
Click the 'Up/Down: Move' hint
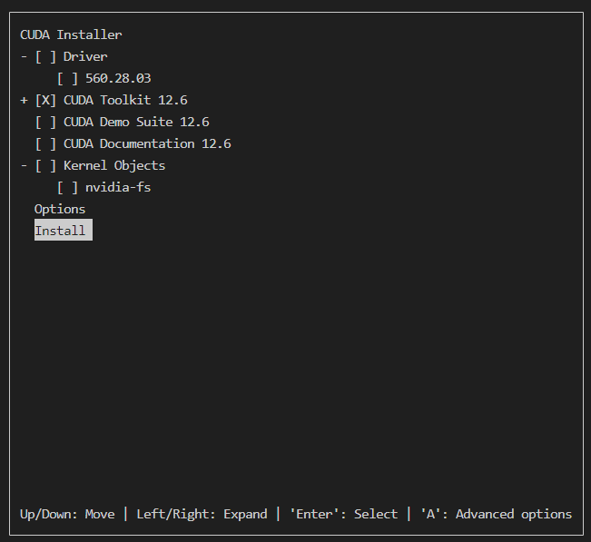click(67, 515)
